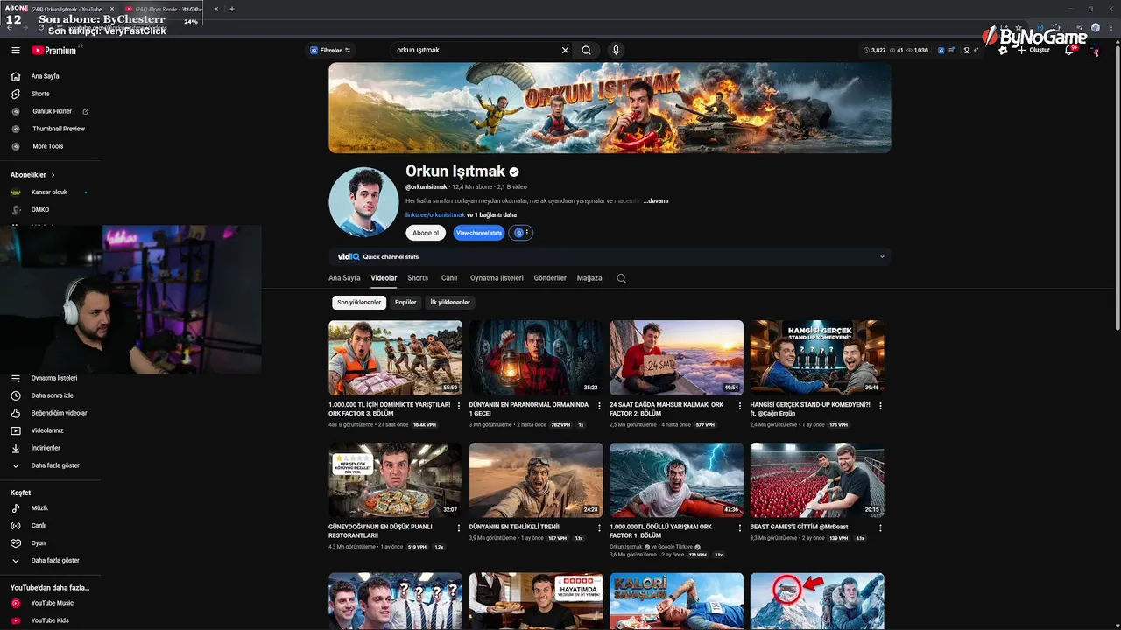Switch to the Oynatma listeleri channel tab

(497, 278)
